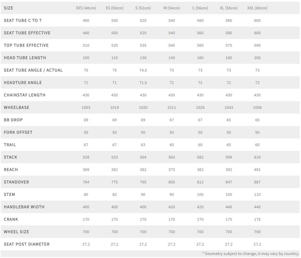Select the wheelbase value 1058
The width and height of the screenshot is (301, 258).
coord(257,107)
